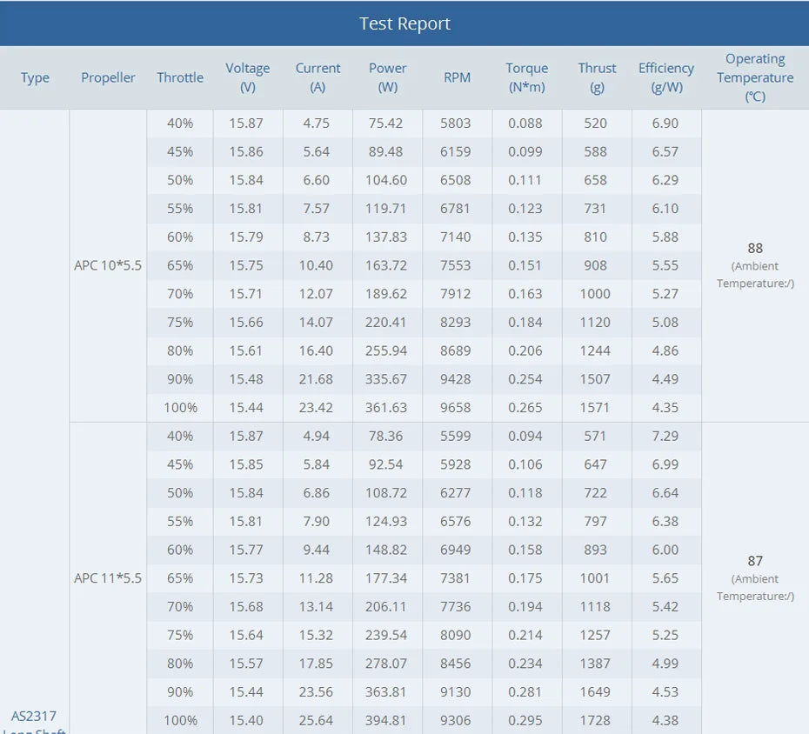The image size is (809, 734).
Task: Click the 100% throttle row for APC 10*5.5
Action: (180, 407)
